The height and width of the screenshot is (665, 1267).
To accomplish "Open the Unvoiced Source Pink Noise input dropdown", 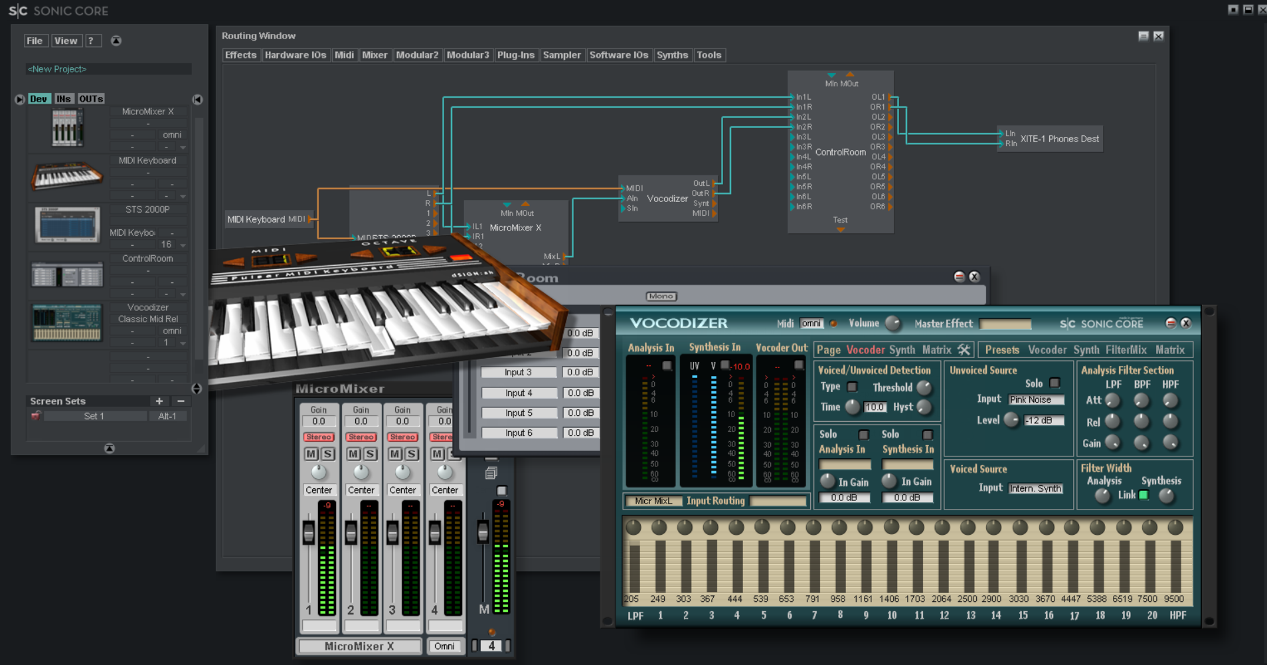I will [x=1036, y=400].
